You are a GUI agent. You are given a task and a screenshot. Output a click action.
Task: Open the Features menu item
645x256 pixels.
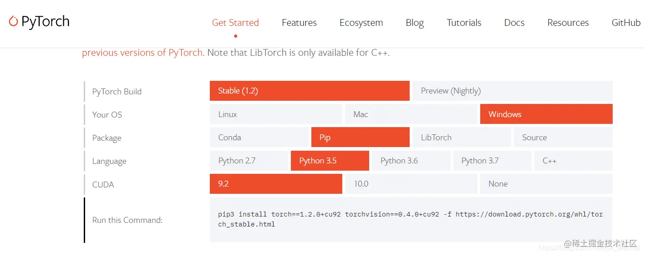click(299, 23)
